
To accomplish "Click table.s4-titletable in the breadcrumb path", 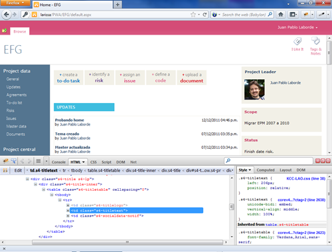I will point(104,170).
